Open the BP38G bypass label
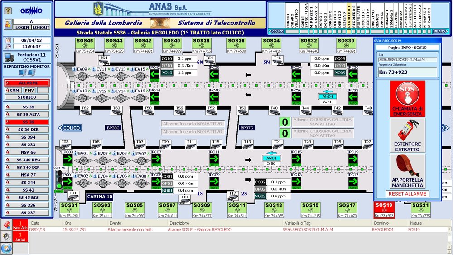 point(113,128)
